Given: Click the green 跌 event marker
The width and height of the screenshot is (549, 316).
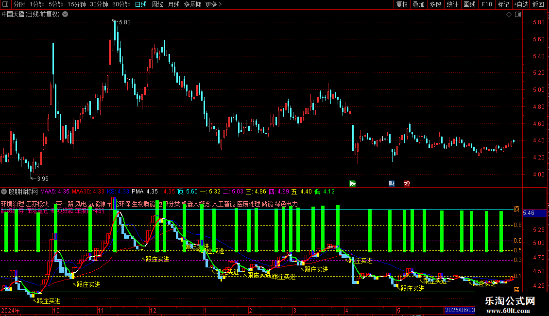Looking at the screenshot, I should coord(353,184).
